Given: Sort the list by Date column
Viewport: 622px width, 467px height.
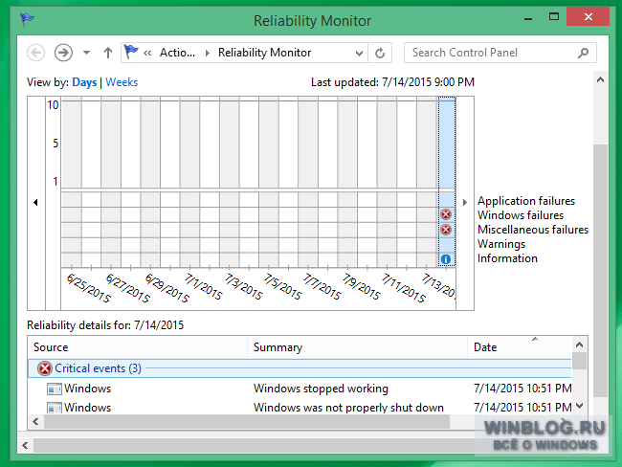Looking at the screenshot, I should click(520, 347).
